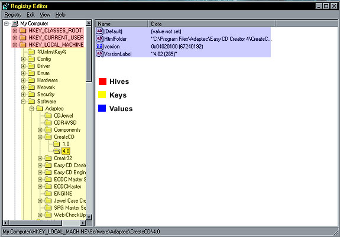Click the HKEY_CLASSES_ROOT folder icon
The height and width of the screenshot is (237, 340).
pyautogui.click(x=23, y=31)
